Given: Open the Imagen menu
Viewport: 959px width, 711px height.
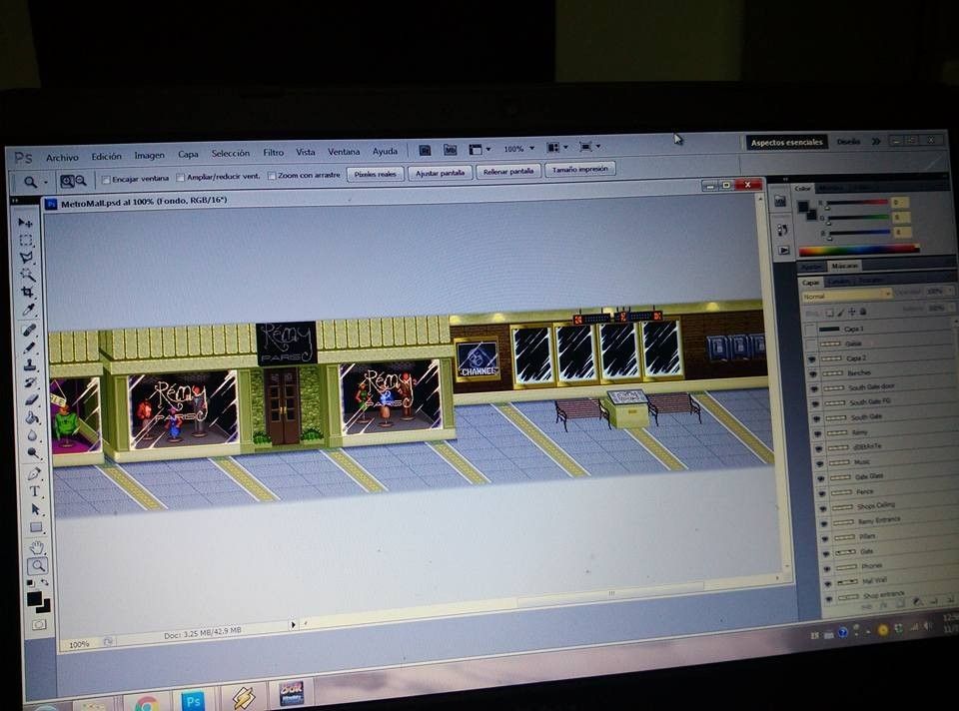Looking at the screenshot, I should tap(149, 156).
